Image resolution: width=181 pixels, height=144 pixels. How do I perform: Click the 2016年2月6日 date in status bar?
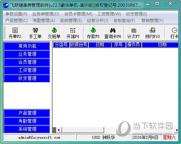point(146,137)
